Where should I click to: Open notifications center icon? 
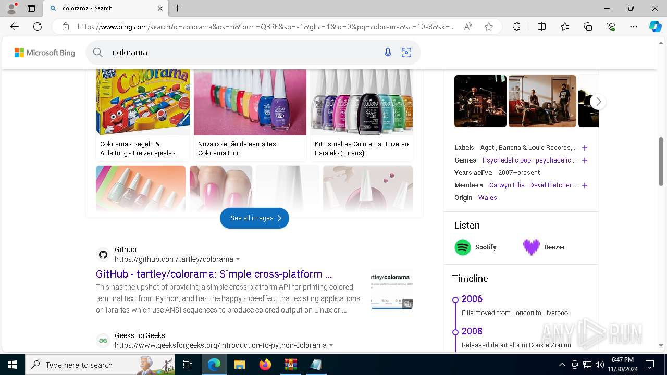(650, 365)
